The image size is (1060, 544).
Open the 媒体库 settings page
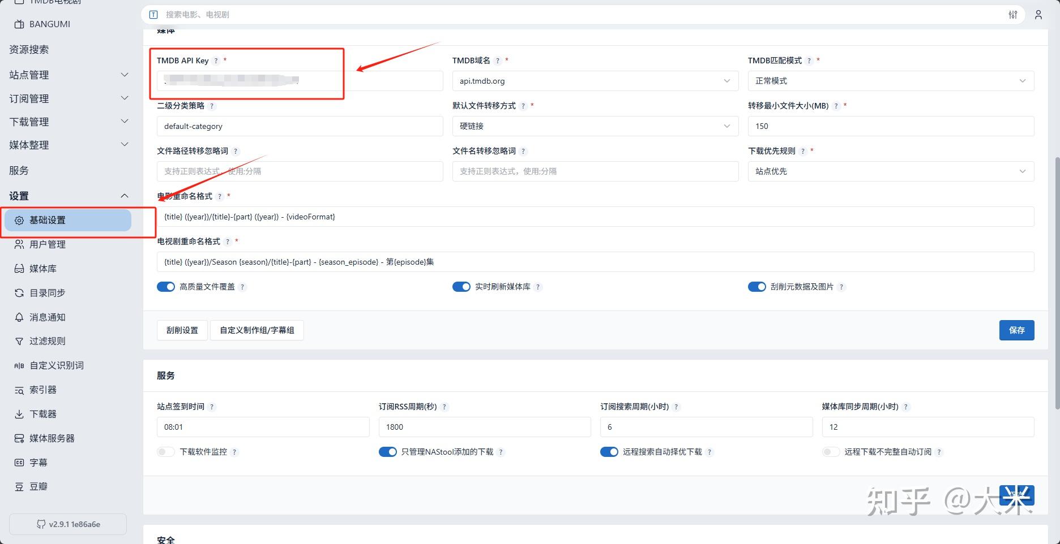pyautogui.click(x=42, y=269)
